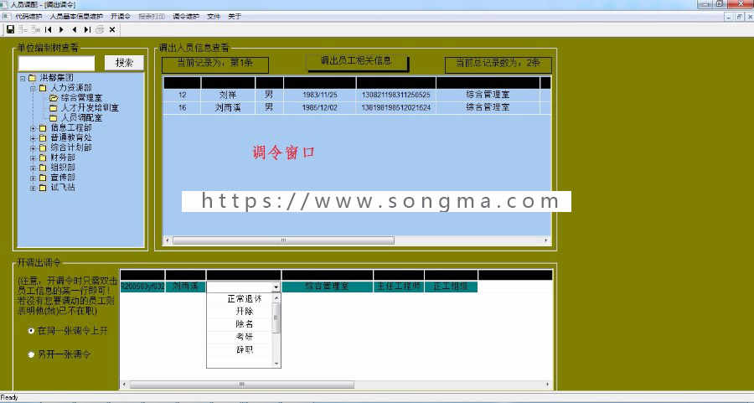754x403 pixels.
Task: Select the 另开一张调令 radio button
Action: tap(31, 354)
